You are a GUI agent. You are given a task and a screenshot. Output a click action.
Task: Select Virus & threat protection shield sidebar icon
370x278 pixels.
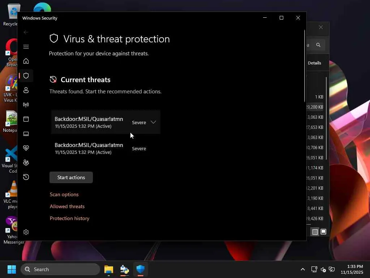(x=26, y=76)
